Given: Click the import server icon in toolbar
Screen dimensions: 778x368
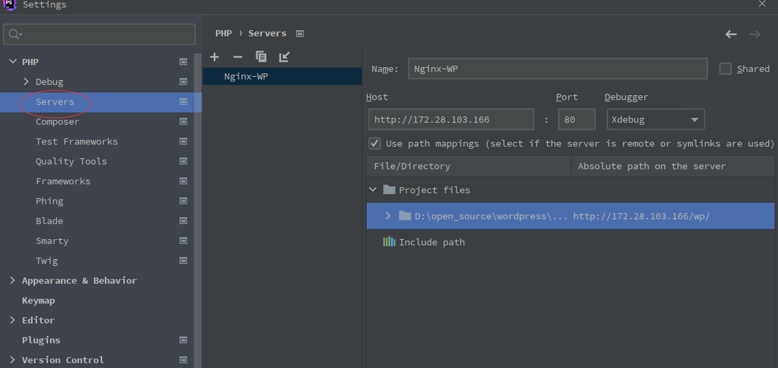Looking at the screenshot, I should 284,57.
